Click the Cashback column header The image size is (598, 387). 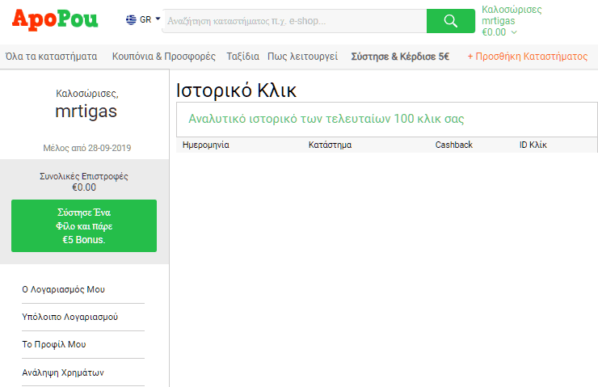coord(454,145)
